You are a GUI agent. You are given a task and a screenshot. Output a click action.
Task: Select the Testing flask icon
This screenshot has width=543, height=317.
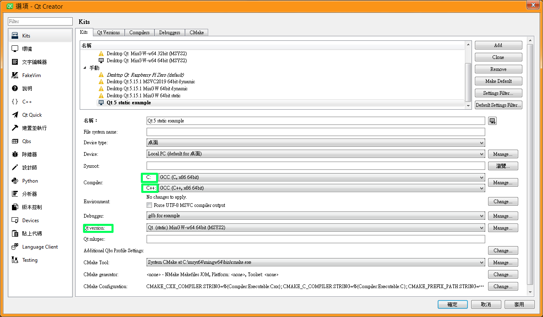coord(15,260)
